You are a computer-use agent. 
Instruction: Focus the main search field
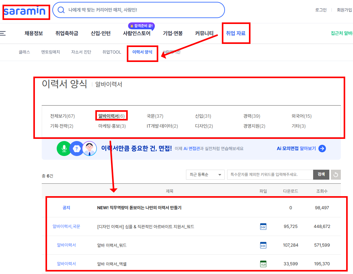tap(138, 10)
